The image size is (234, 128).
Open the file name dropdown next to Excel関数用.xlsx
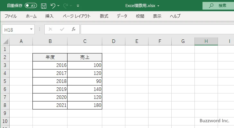pos(158,6)
